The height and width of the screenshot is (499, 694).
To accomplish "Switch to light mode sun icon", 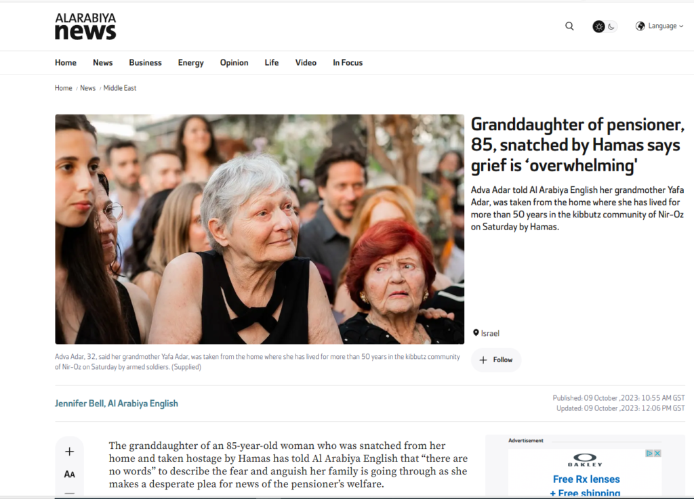I will pos(599,26).
